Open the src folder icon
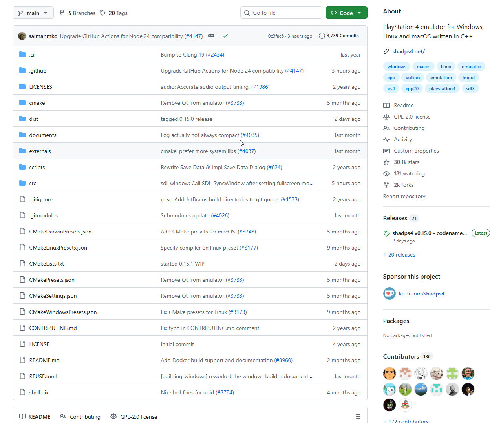492x423 pixels. pyautogui.click(x=22, y=183)
